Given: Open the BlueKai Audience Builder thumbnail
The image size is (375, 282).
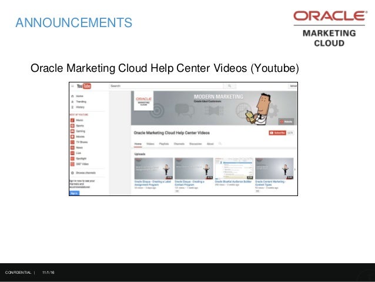Looking at the screenshot, I should click(234, 168).
